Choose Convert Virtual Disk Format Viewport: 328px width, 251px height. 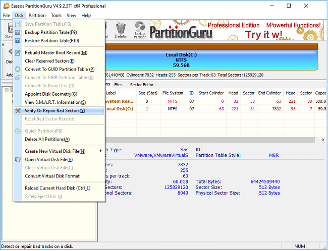pyautogui.click(x=59, y=176)
